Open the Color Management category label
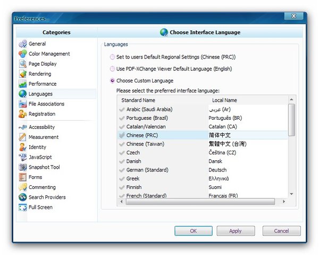 (49, 54)
